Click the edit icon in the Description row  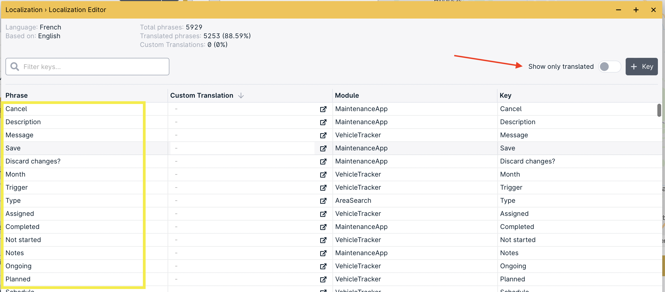pos(323,122)
